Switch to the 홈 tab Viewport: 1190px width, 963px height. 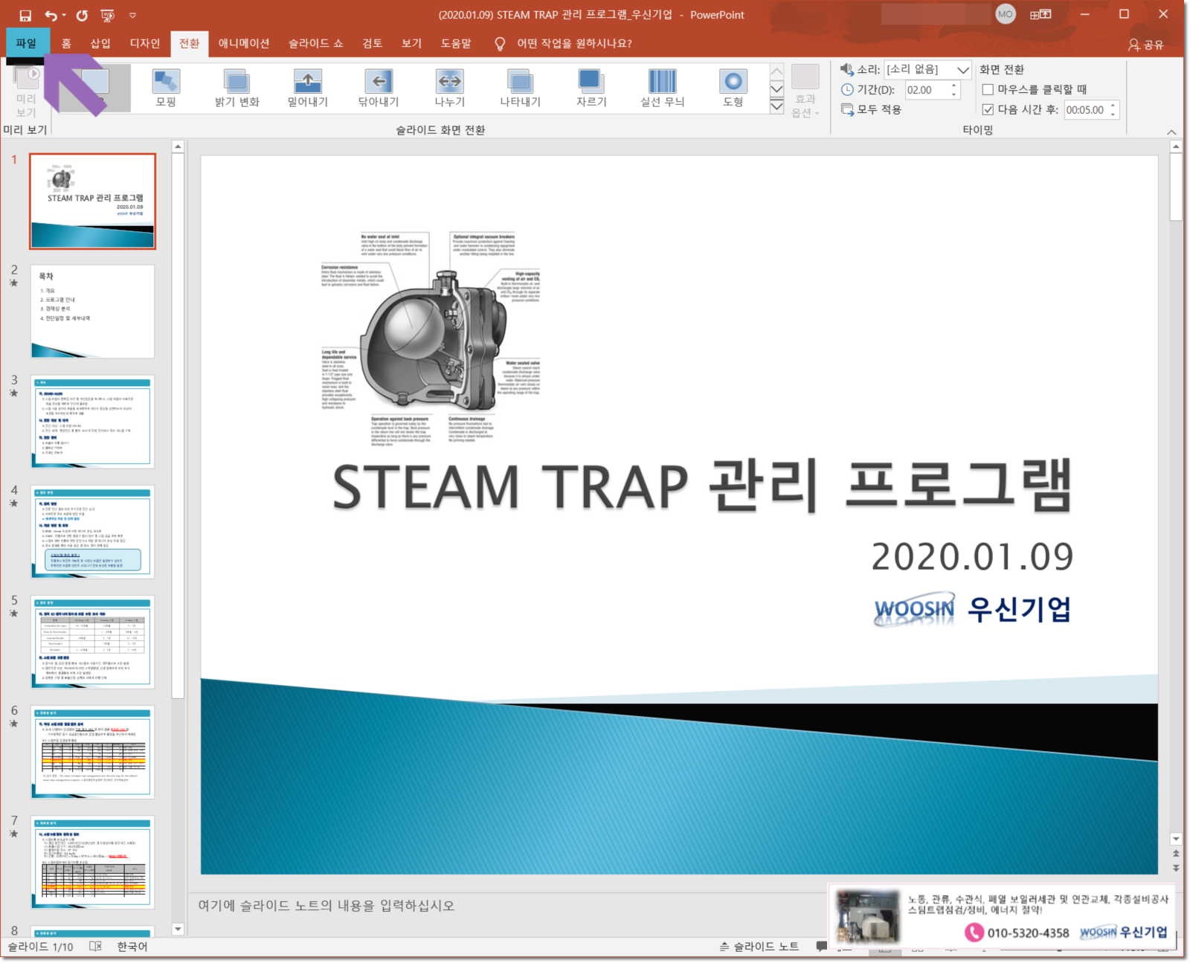click(66, 43)
